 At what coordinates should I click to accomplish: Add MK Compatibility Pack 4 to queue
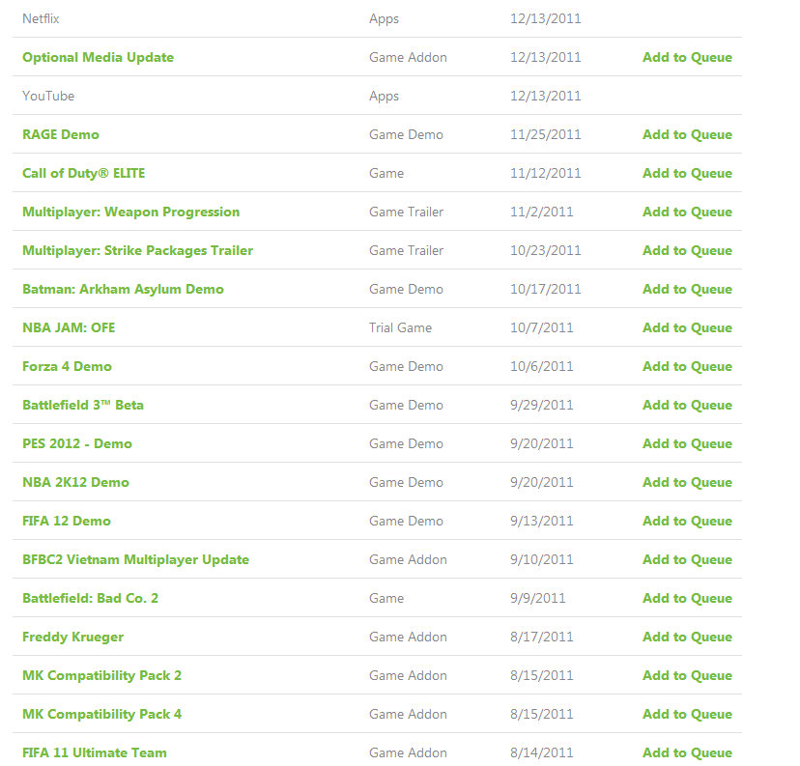(687, 714)
